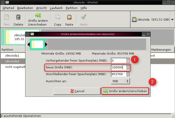Increase Neue Größe value with up arrow
Screen dimensions: 175x118
(128, 66)
